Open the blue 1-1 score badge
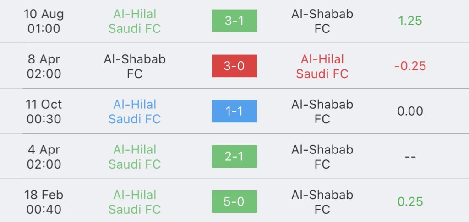This screenshot has height=222, width=469. tap(234, 111)
